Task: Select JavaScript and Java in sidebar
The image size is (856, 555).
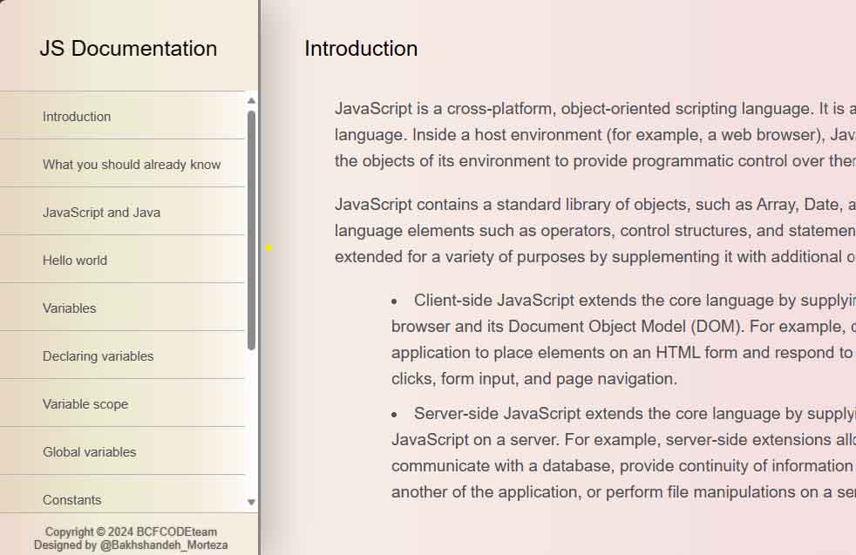Action: click(101, 213)
